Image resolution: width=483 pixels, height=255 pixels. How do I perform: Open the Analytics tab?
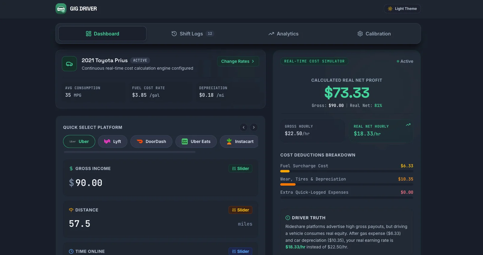pos(283,34)
